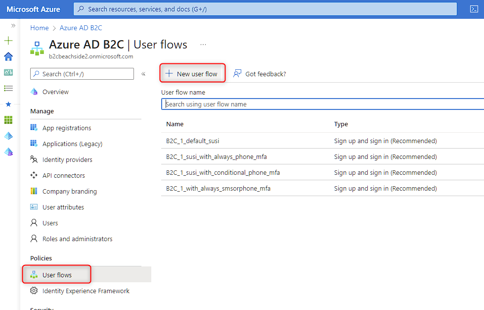Click the Azure AD B2C header icon

pos(37,49)
